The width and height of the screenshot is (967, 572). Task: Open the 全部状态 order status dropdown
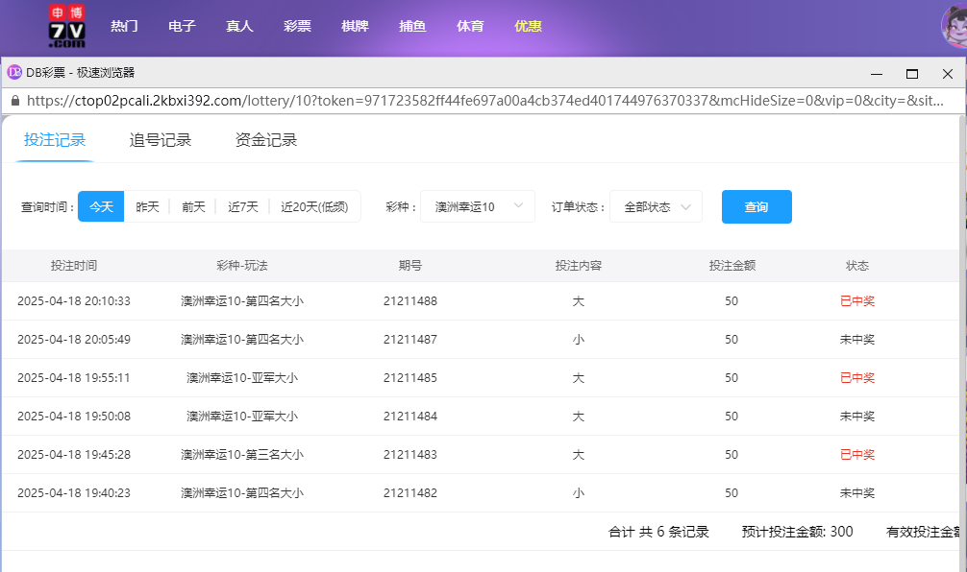[x=656, y=205]
